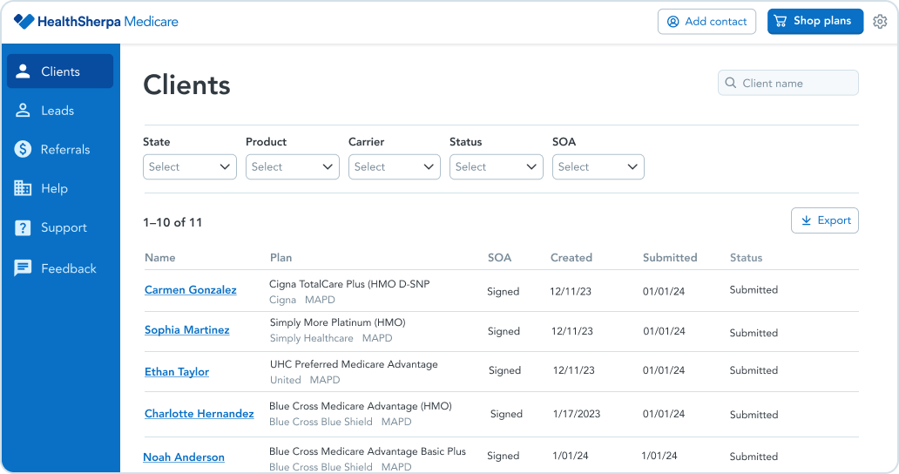Click the Clients person icon in sidebar

23,71
